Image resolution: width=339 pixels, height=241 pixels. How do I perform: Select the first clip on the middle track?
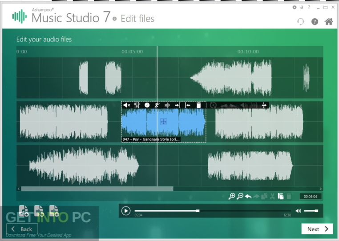click(64, 122)
